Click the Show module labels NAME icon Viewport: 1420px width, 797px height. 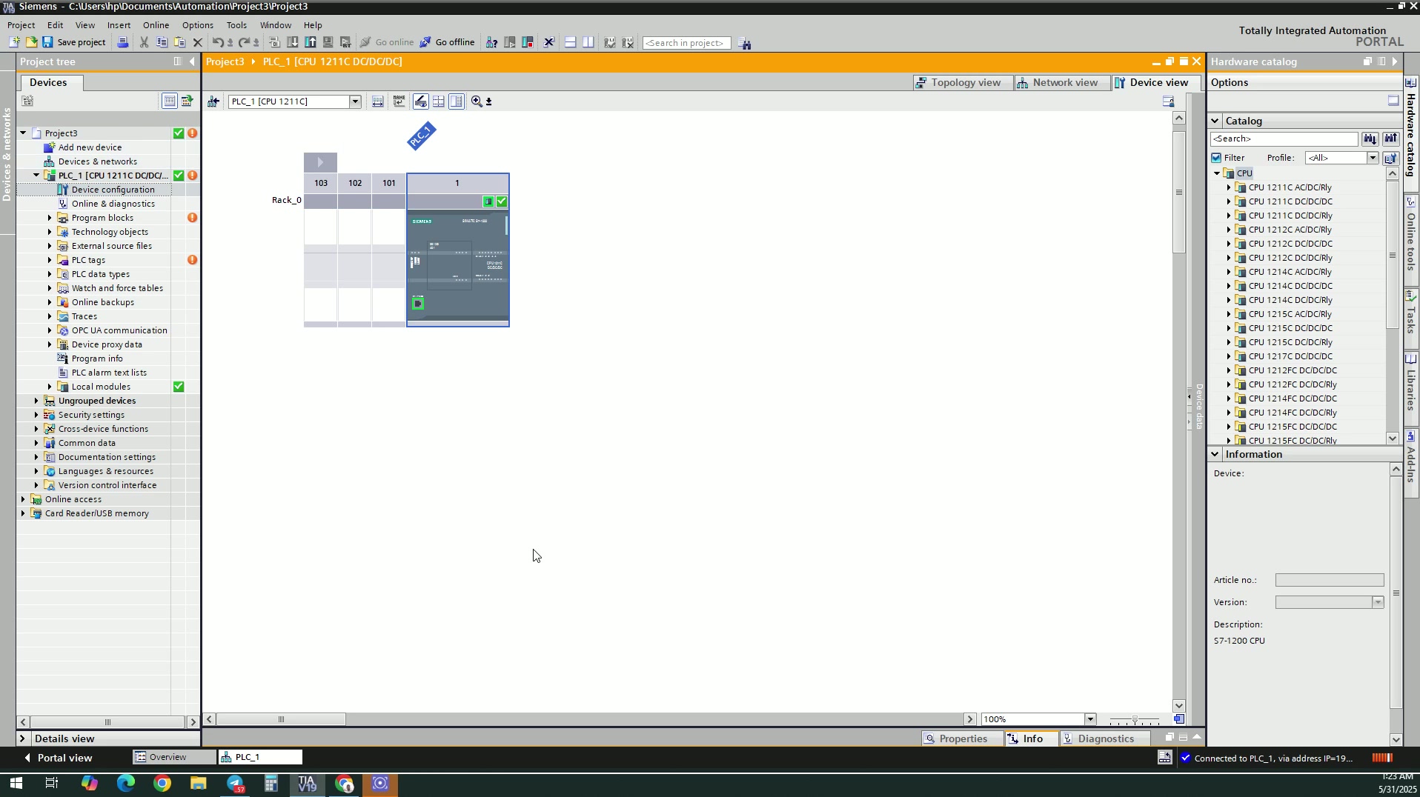coord(399,101)
